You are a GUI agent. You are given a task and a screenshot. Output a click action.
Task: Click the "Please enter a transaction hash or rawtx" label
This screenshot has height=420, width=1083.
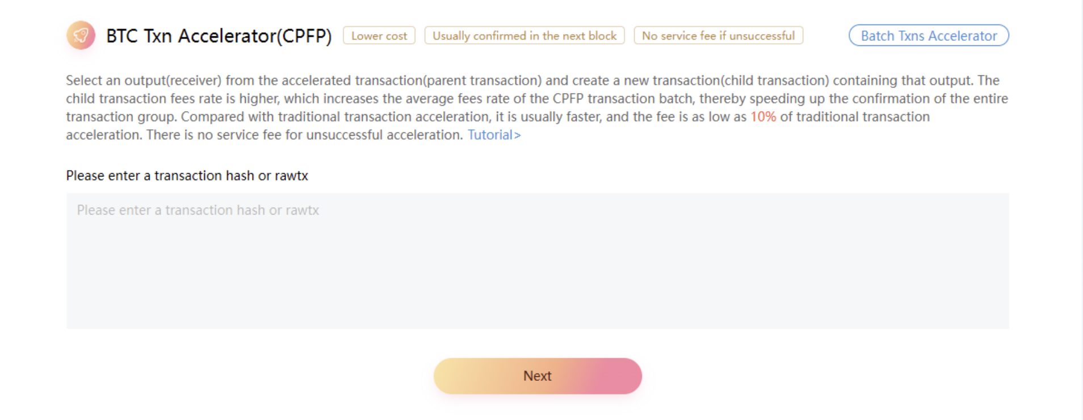[x=187, y=176]
